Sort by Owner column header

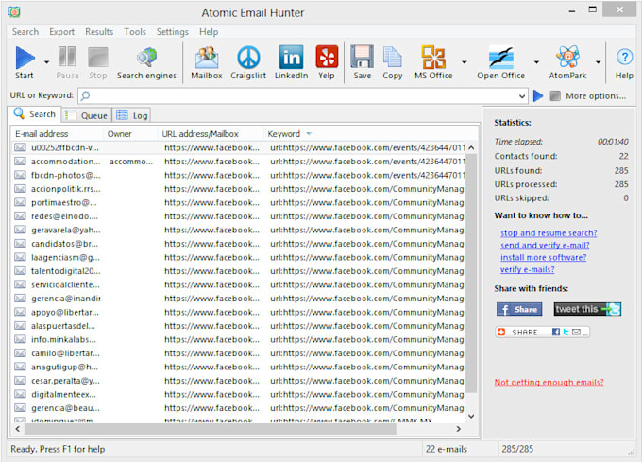[x=130, y=134]
